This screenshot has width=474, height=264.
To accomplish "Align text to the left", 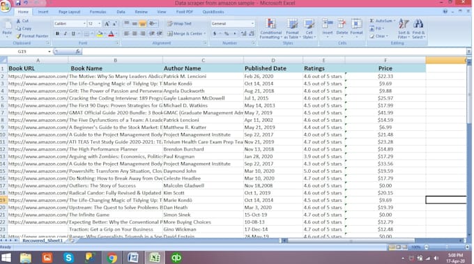I will pyautogui.click(x=126, y=33).
